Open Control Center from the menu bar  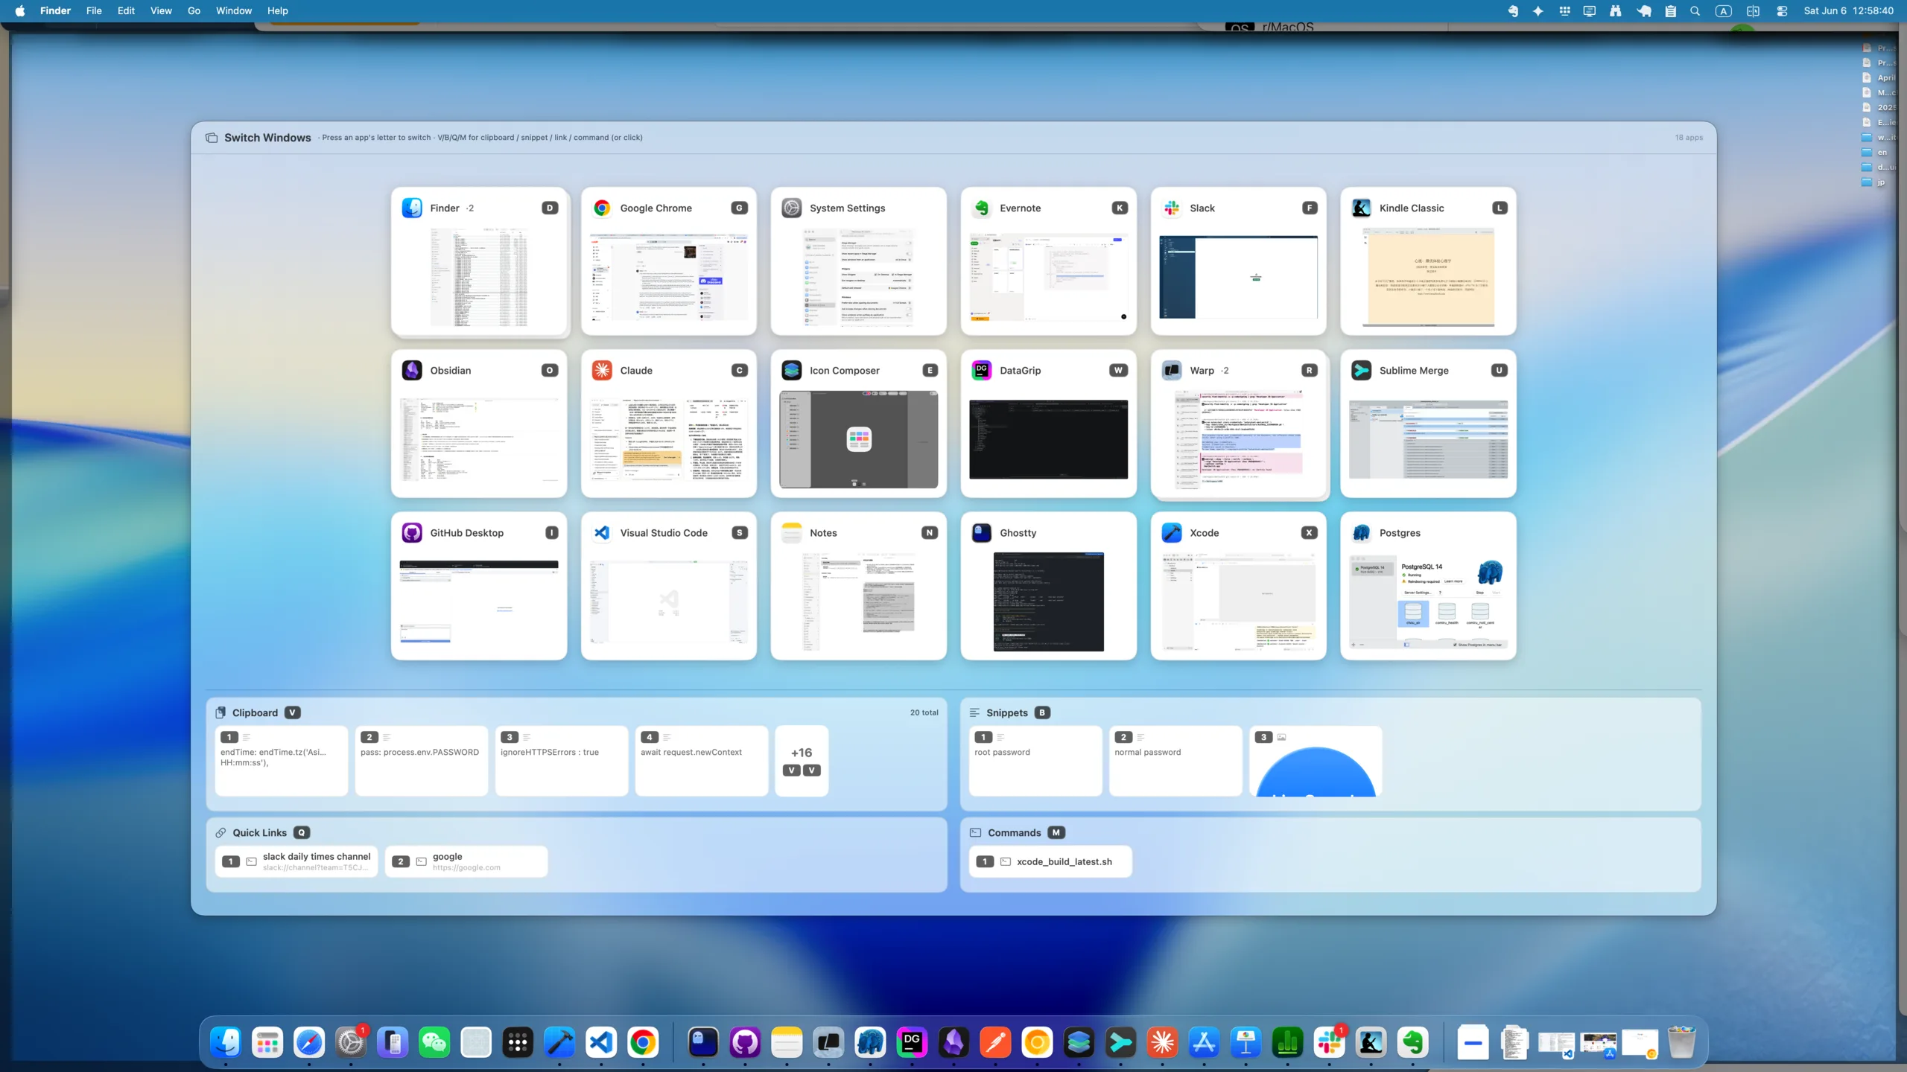coord(1782,10)
